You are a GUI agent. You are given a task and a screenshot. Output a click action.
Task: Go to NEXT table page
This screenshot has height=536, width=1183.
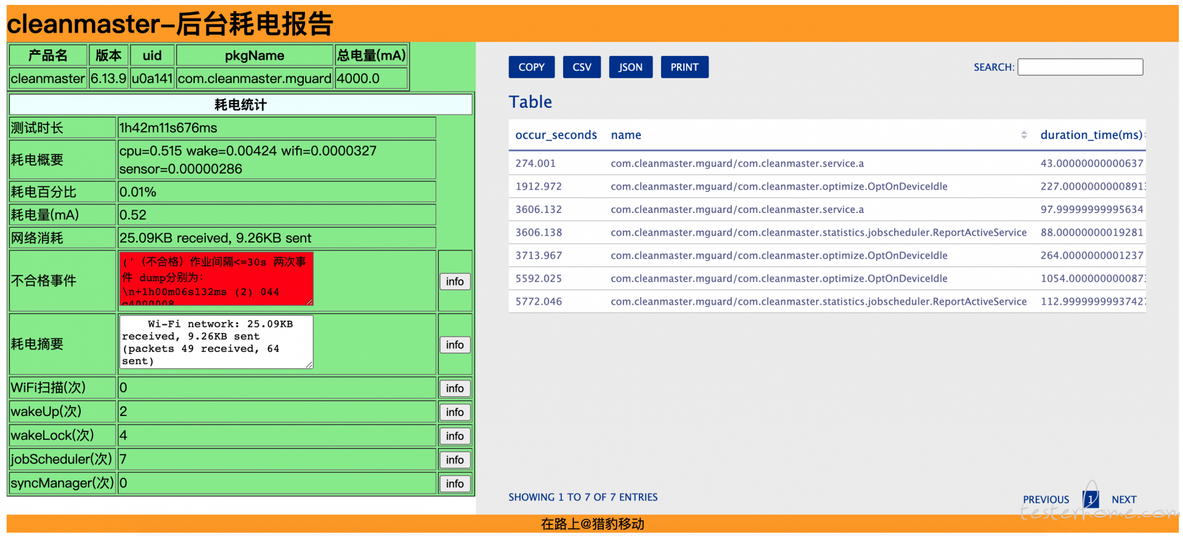1124,500
